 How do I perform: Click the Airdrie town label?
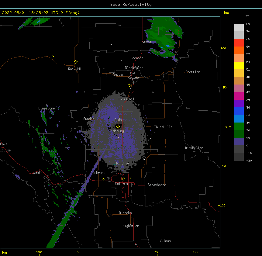[123, 163]
